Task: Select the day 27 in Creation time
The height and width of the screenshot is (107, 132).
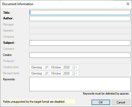Action: click(x=47, y=67)
